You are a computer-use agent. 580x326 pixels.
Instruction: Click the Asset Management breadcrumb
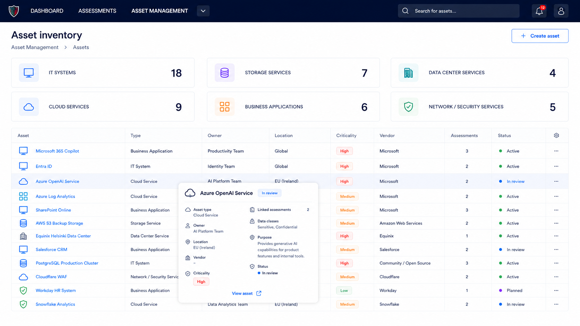click(x=35, y=47)
